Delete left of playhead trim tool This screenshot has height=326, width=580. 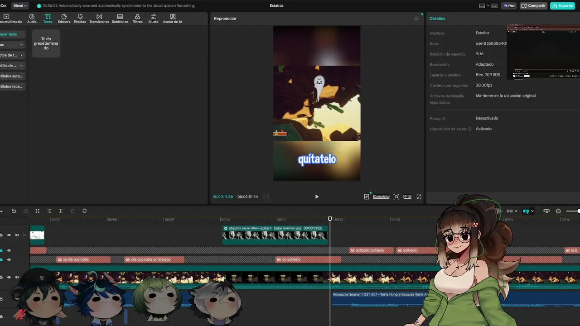click(49, 211)
